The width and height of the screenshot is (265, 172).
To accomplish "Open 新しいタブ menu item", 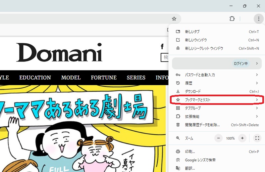I will coord(217,31).
